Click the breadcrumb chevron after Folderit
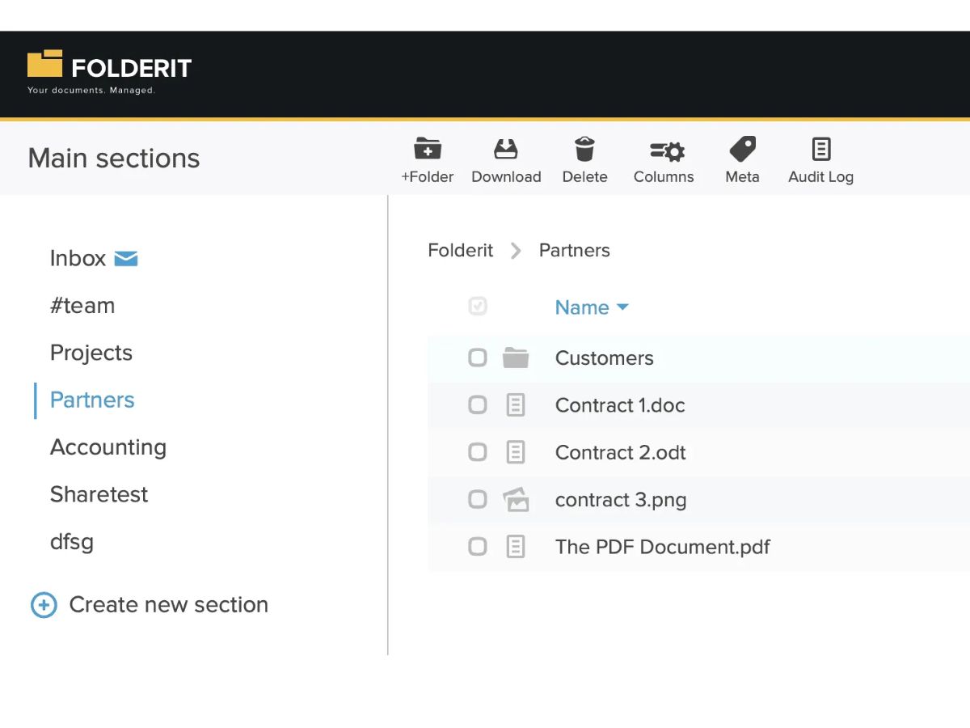Image resolution: width=970 pixels, height=728 pixels. coord(516,251)
